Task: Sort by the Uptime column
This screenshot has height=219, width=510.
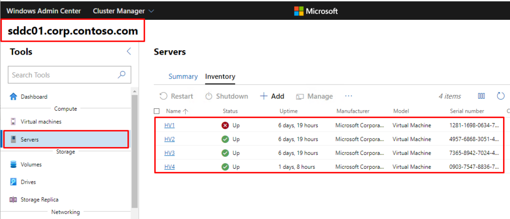Action: [288, 111]
